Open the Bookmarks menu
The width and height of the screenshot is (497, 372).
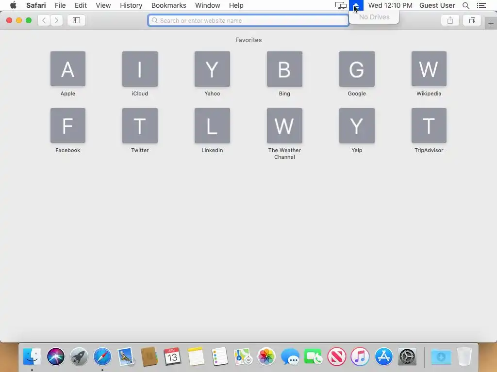[x=168, y=5]
